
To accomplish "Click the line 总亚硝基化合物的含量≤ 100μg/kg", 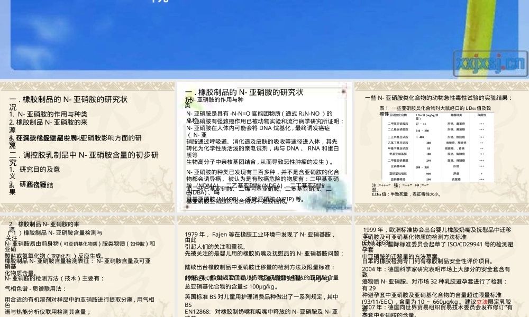I will pyautogui.click(x=232, y=287).
